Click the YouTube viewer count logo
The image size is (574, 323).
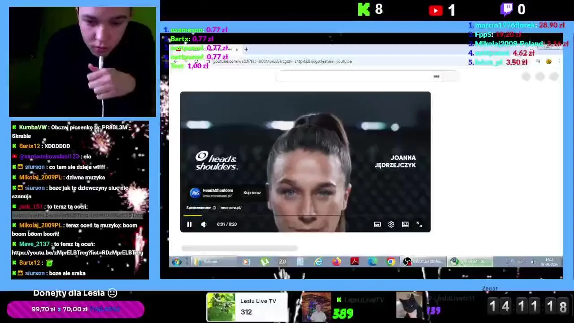click(435, 10)
